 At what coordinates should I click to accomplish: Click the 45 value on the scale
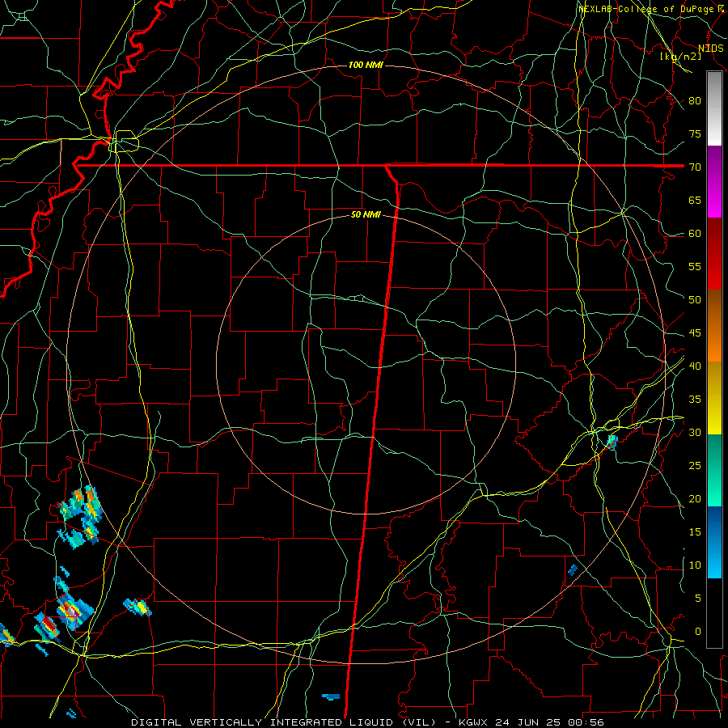[695, 333]
